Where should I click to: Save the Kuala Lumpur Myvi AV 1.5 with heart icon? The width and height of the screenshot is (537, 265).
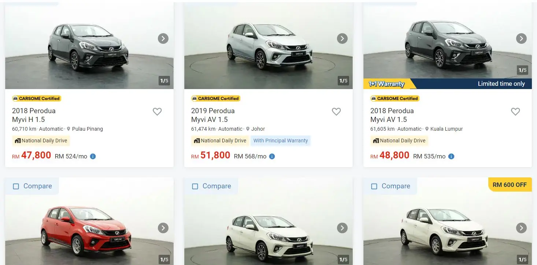[515, 112]
